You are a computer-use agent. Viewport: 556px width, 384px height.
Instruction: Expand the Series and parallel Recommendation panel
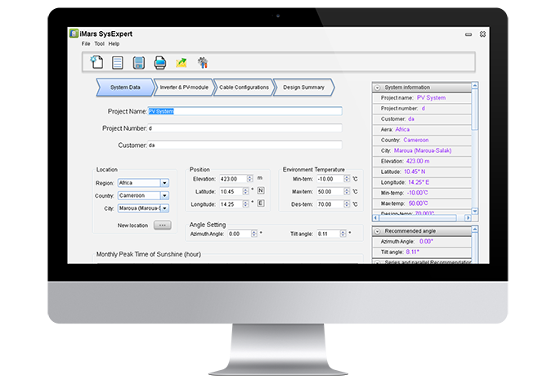pyautogui.click(x=378, y=262)
